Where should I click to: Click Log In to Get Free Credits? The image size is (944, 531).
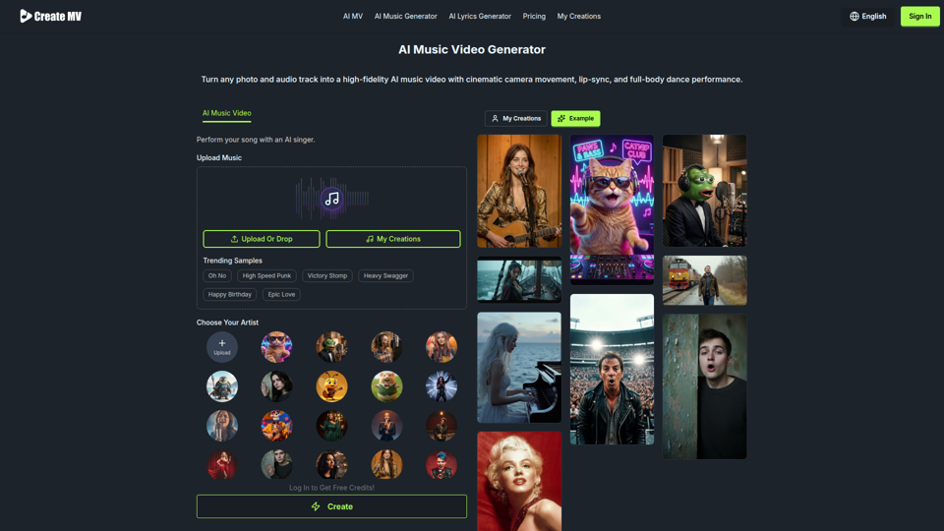click(331, 488)
